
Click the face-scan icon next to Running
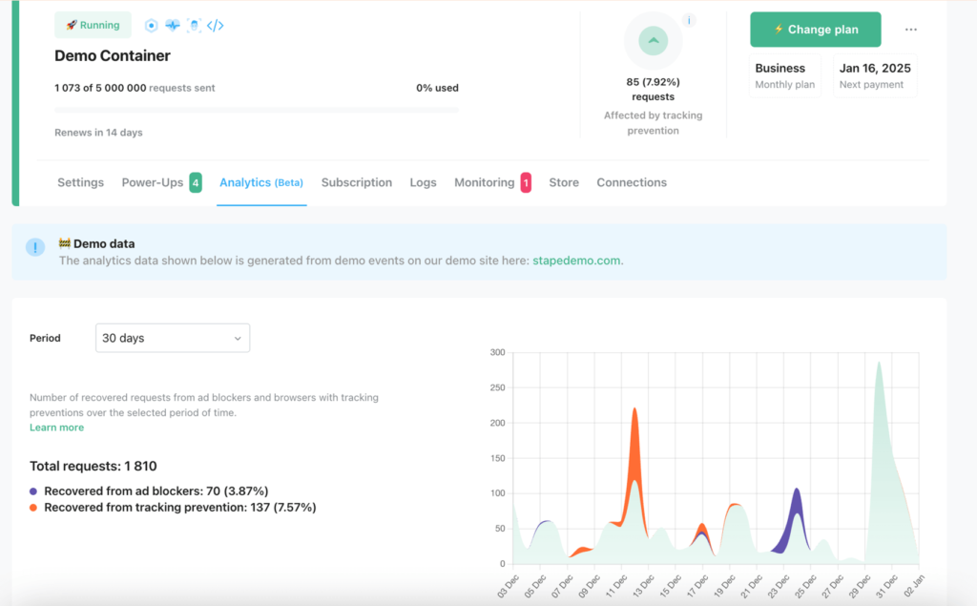click(x=194, y=26)
